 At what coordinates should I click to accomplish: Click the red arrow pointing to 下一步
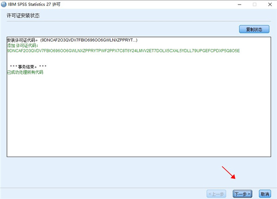tap(229, 173)
